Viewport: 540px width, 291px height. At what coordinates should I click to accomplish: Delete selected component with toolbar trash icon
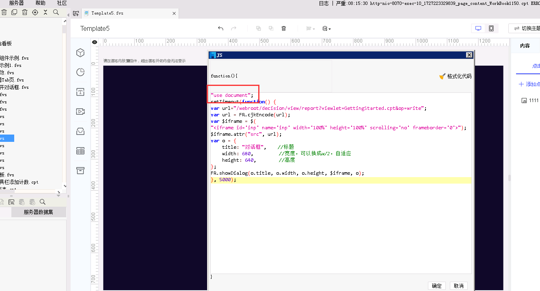[x=284, y=28]
